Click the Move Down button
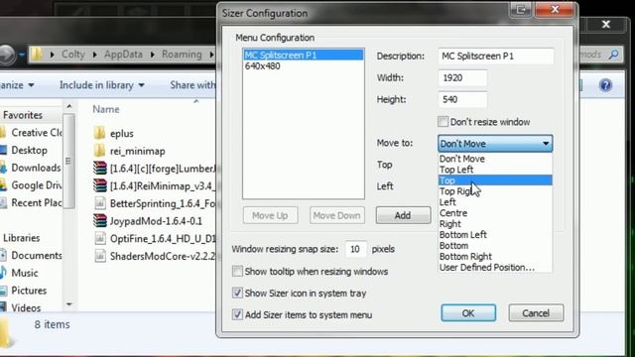Viewport: 635px width, 357px height. coord(336,215)
